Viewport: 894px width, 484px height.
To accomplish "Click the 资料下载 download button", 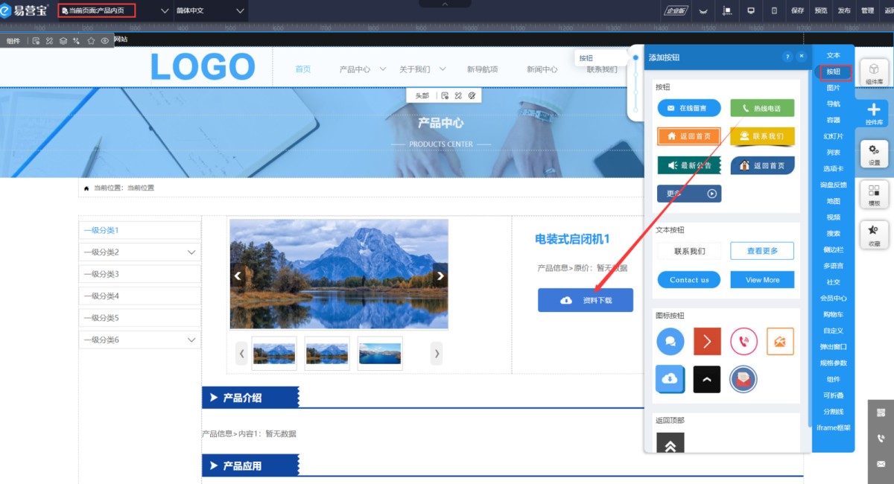I will [586, 300].
